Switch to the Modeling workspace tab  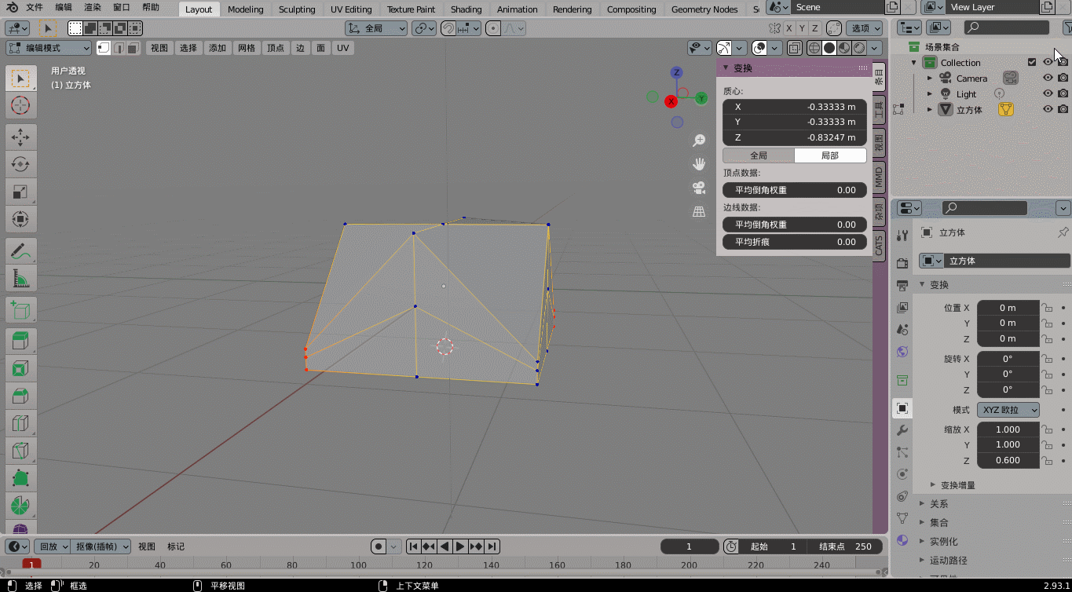246,9
